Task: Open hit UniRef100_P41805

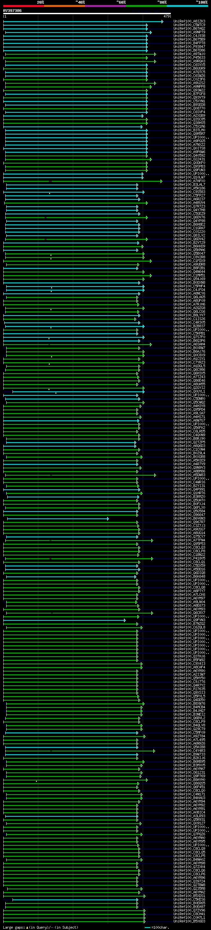Action: pos(189,559)
